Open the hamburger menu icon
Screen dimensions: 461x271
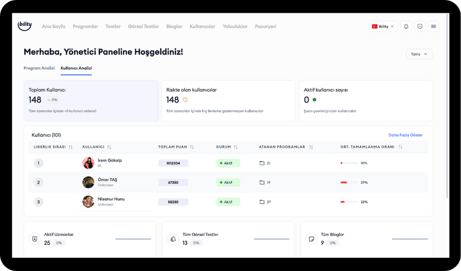pyautogui.click(x=433, y=26)
